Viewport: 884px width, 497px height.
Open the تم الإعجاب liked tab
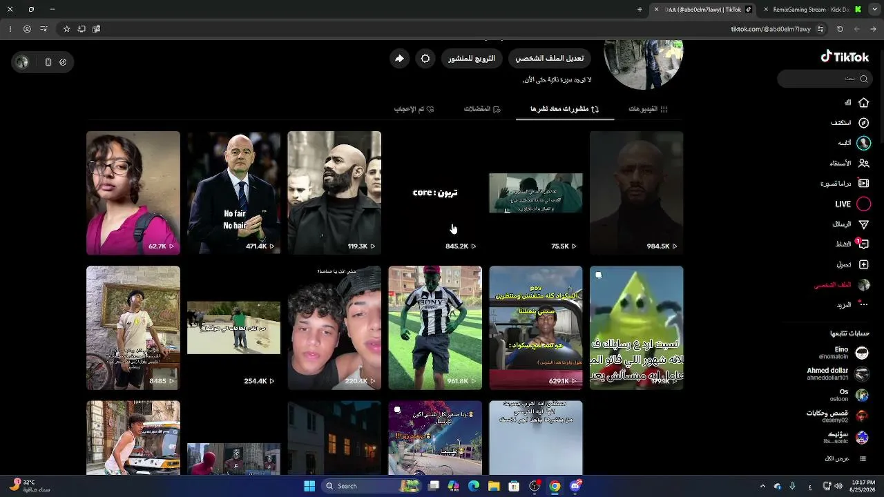tap(414, 109)
